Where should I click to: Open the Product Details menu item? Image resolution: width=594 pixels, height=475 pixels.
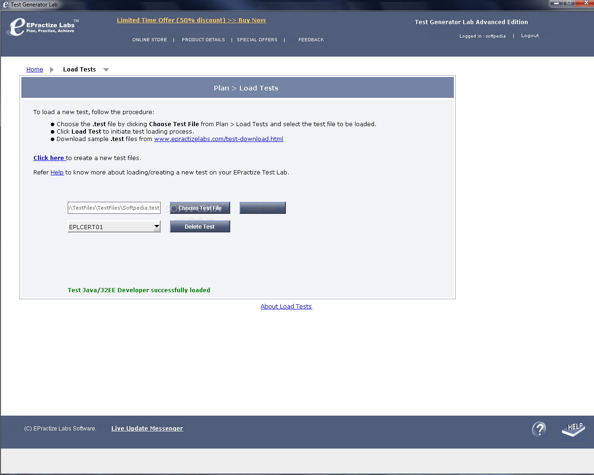203,40
